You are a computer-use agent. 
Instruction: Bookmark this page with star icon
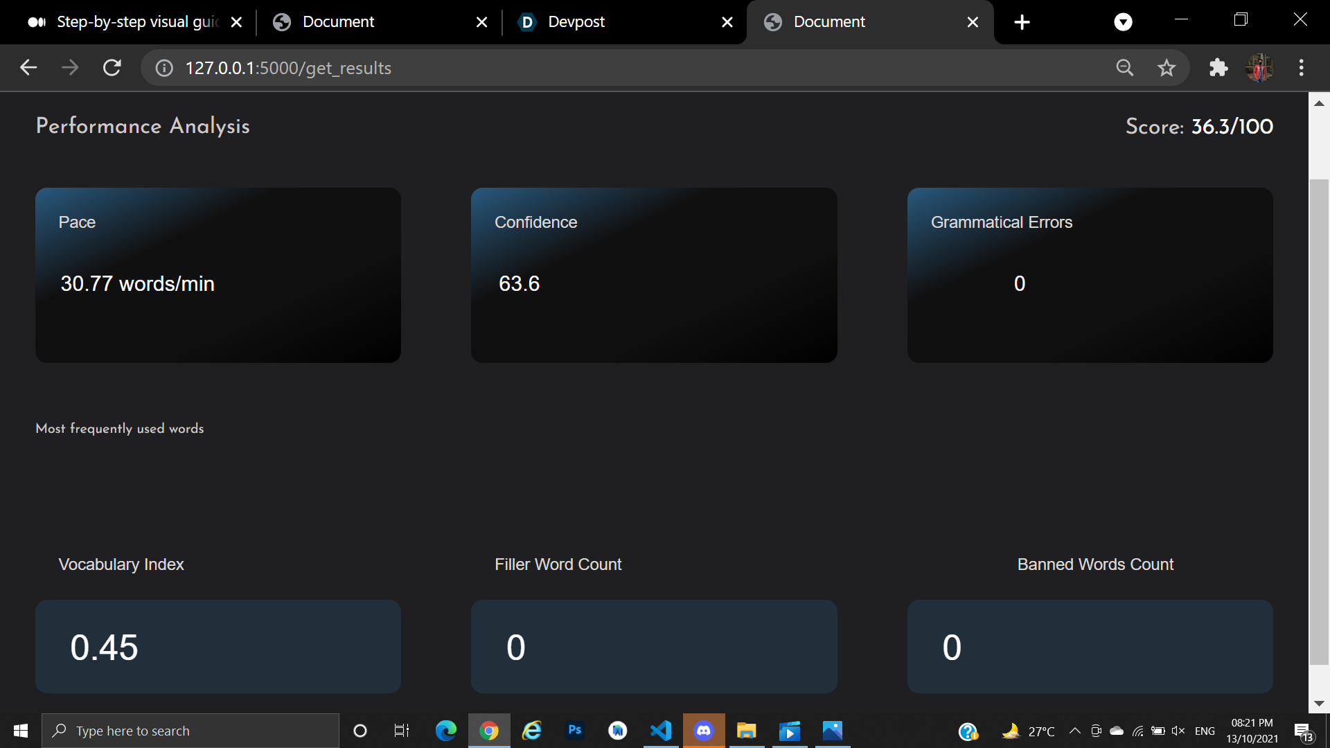1167,68
